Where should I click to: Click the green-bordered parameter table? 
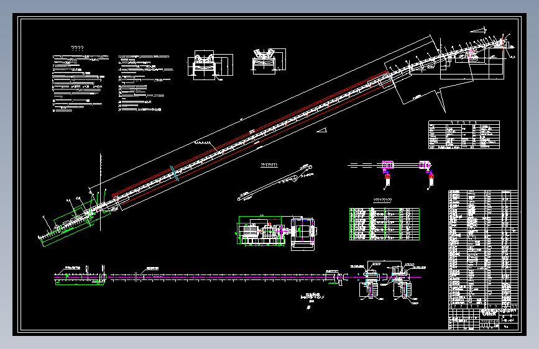(384, 224)
